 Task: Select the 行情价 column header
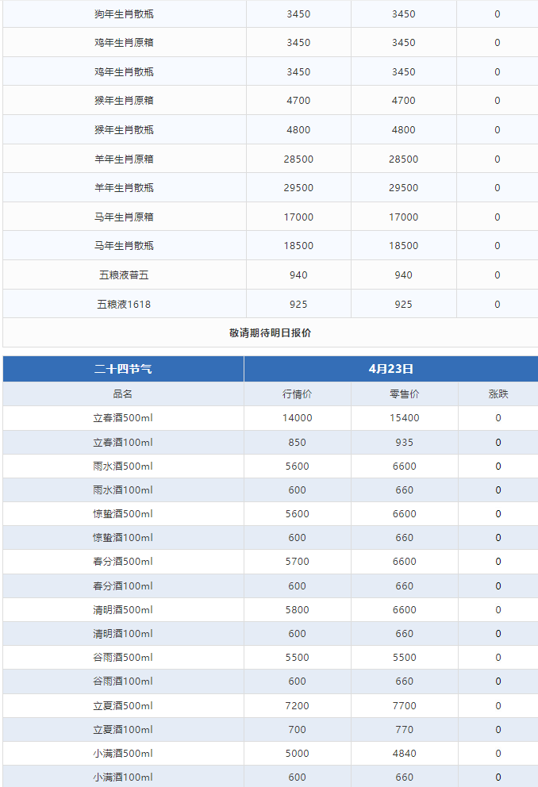coord(298,394)
